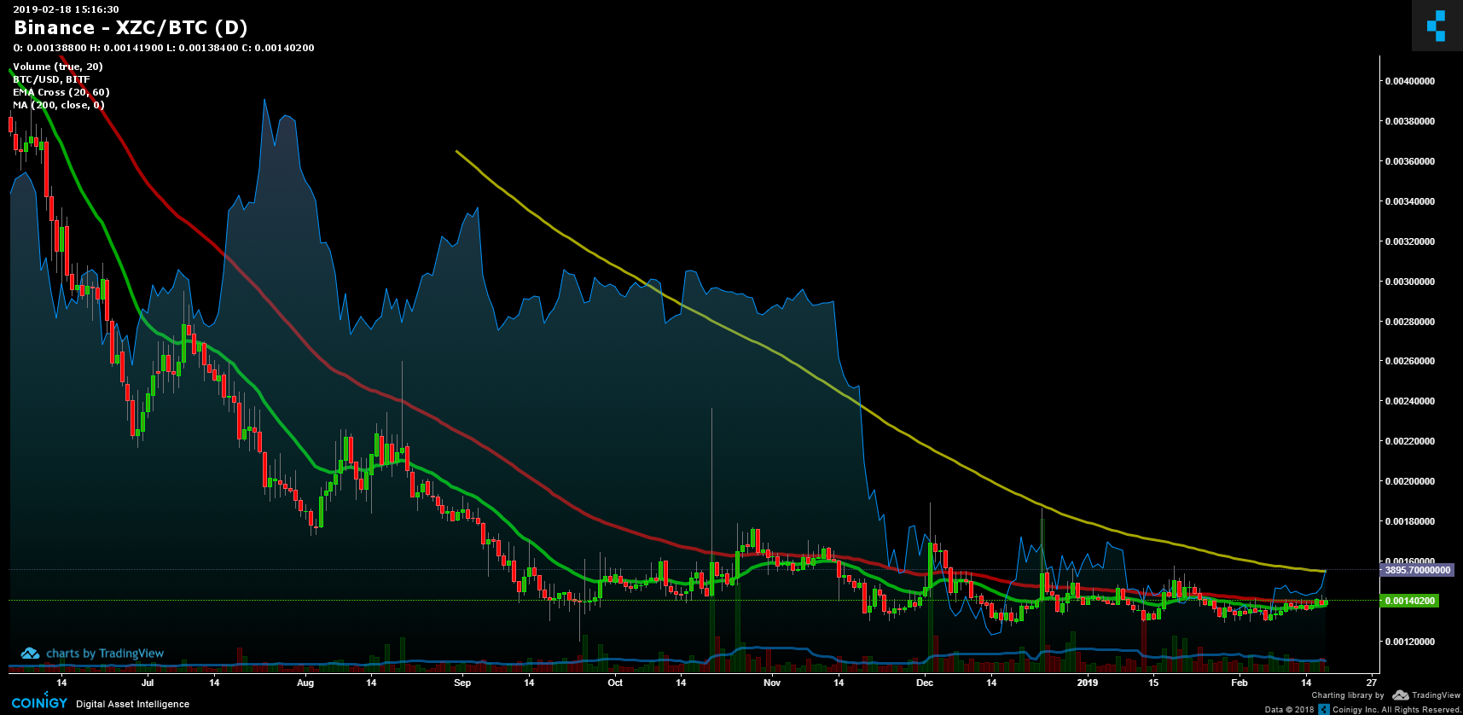Select the Volume (true, 20) indicator legend
This screenshot has width=1463, height=715.
click(58, 67)
